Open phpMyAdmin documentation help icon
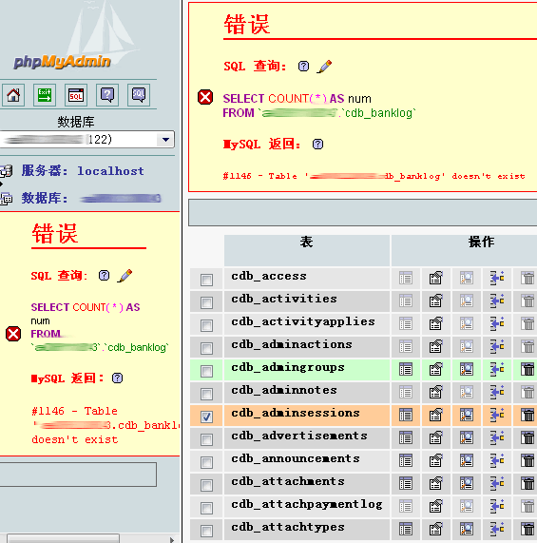Screen dimensions: 537x543 (107, 95)
